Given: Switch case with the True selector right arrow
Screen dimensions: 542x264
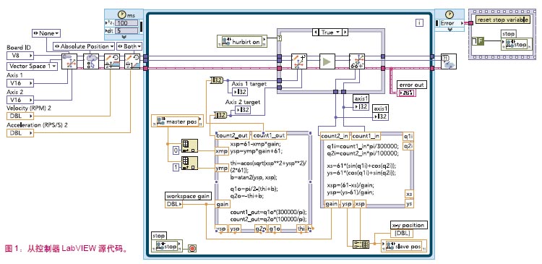Looking at the screenshot, I should tap(345, 32).
